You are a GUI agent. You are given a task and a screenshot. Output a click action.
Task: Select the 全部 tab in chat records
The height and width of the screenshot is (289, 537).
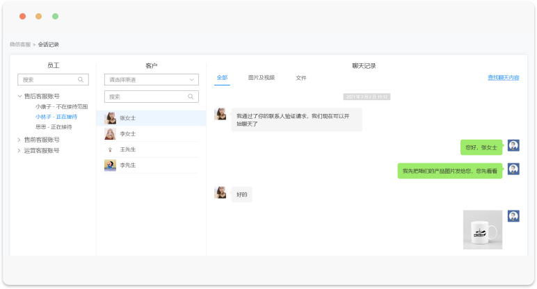click(222, 78)
